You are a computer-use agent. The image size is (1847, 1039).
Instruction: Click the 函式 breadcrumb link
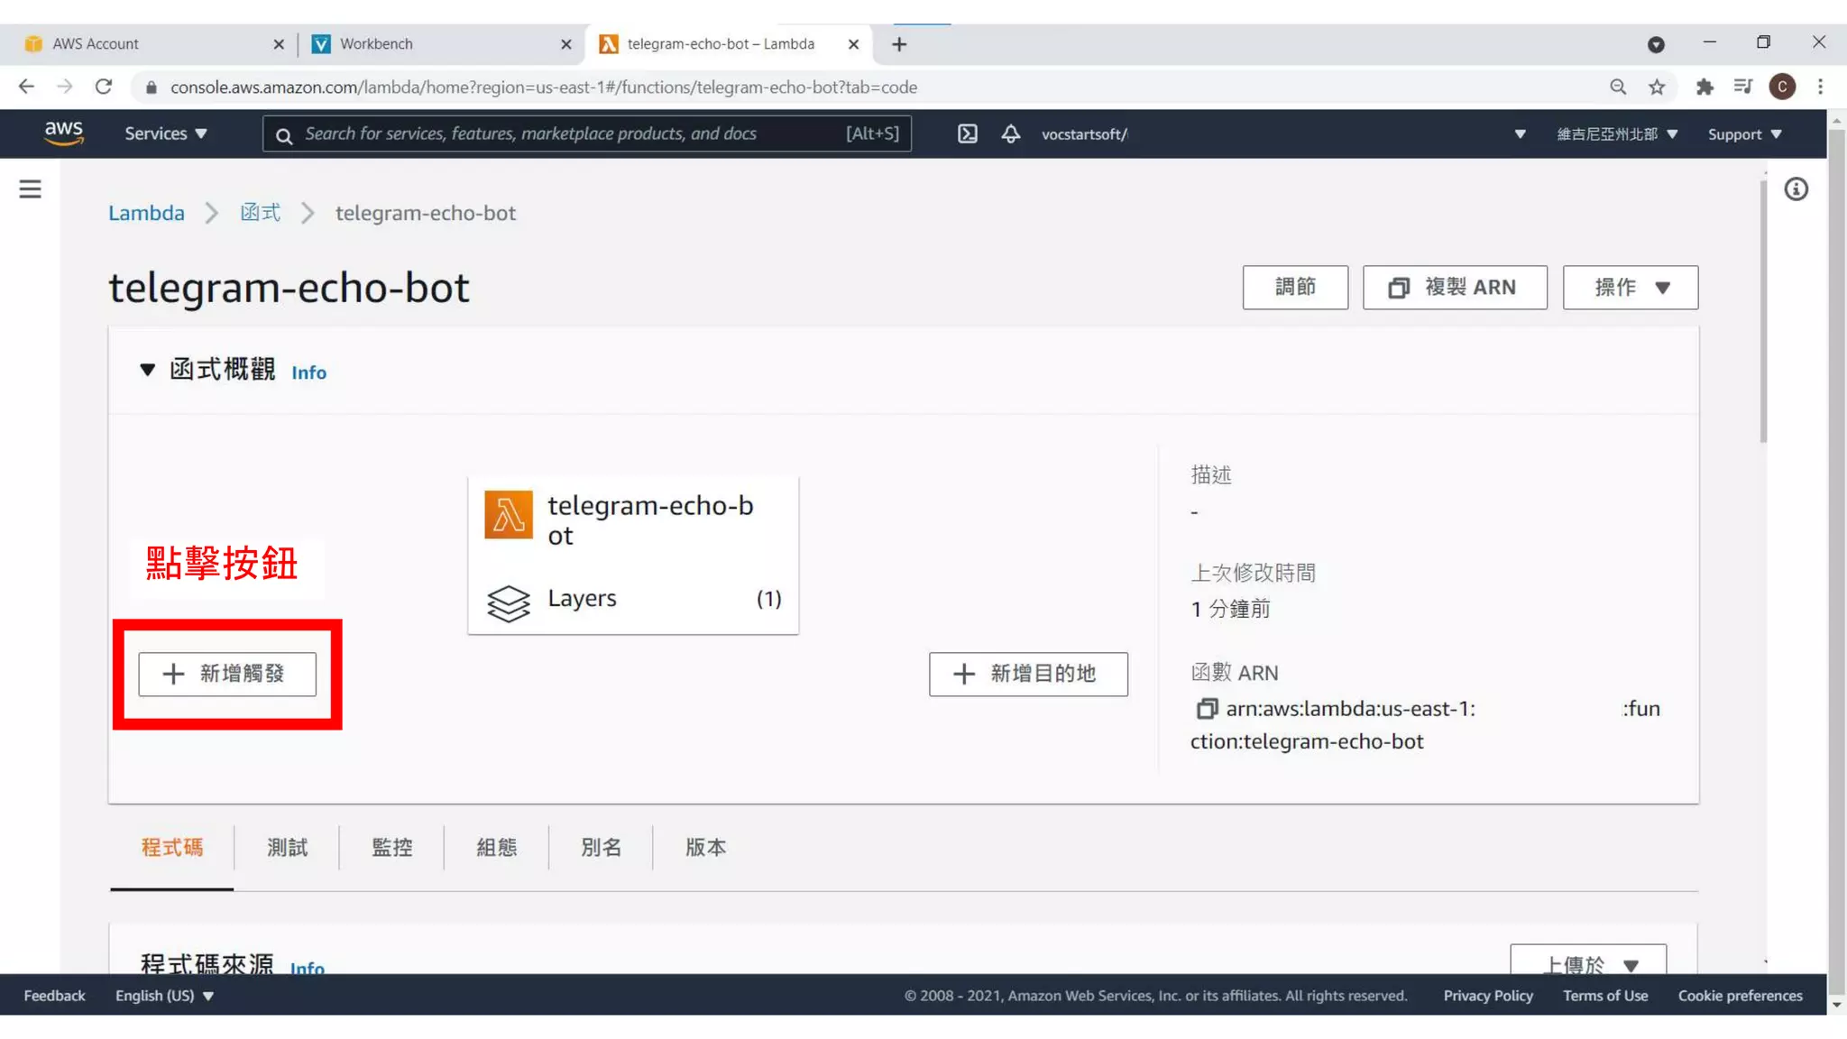click(x=260, y=214)
